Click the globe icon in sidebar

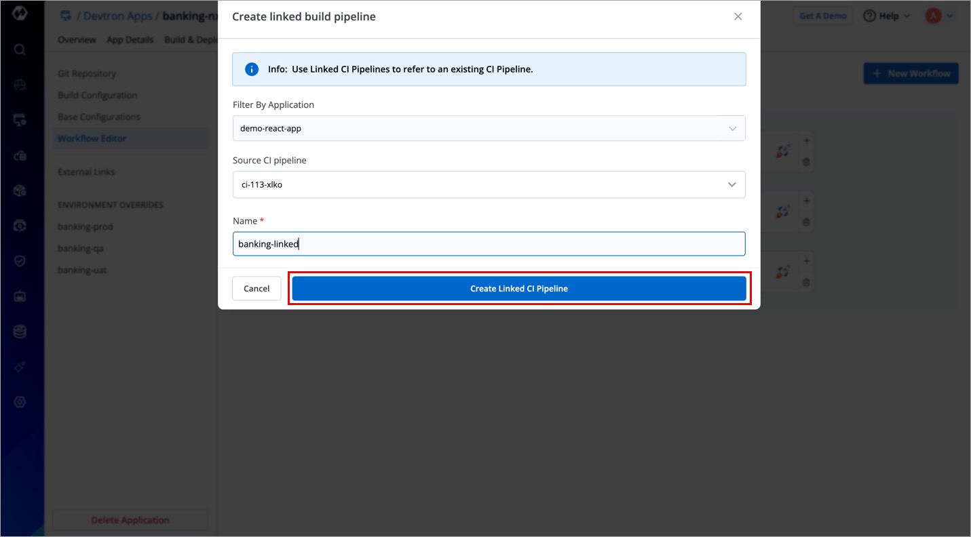(20, 85)
